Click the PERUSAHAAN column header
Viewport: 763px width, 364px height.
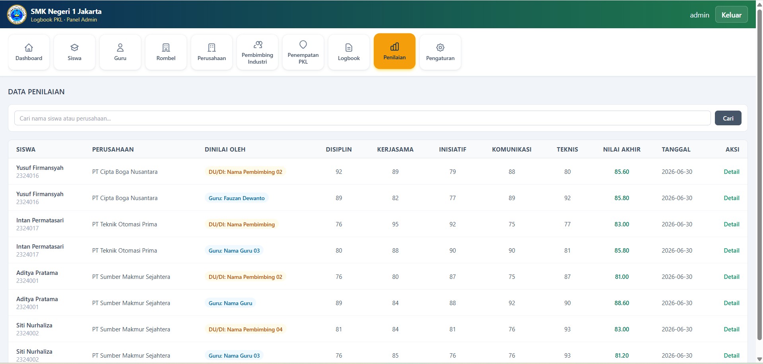113,150
